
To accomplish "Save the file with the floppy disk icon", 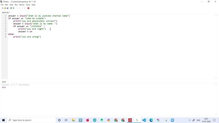I will click(x=8, y=8).
